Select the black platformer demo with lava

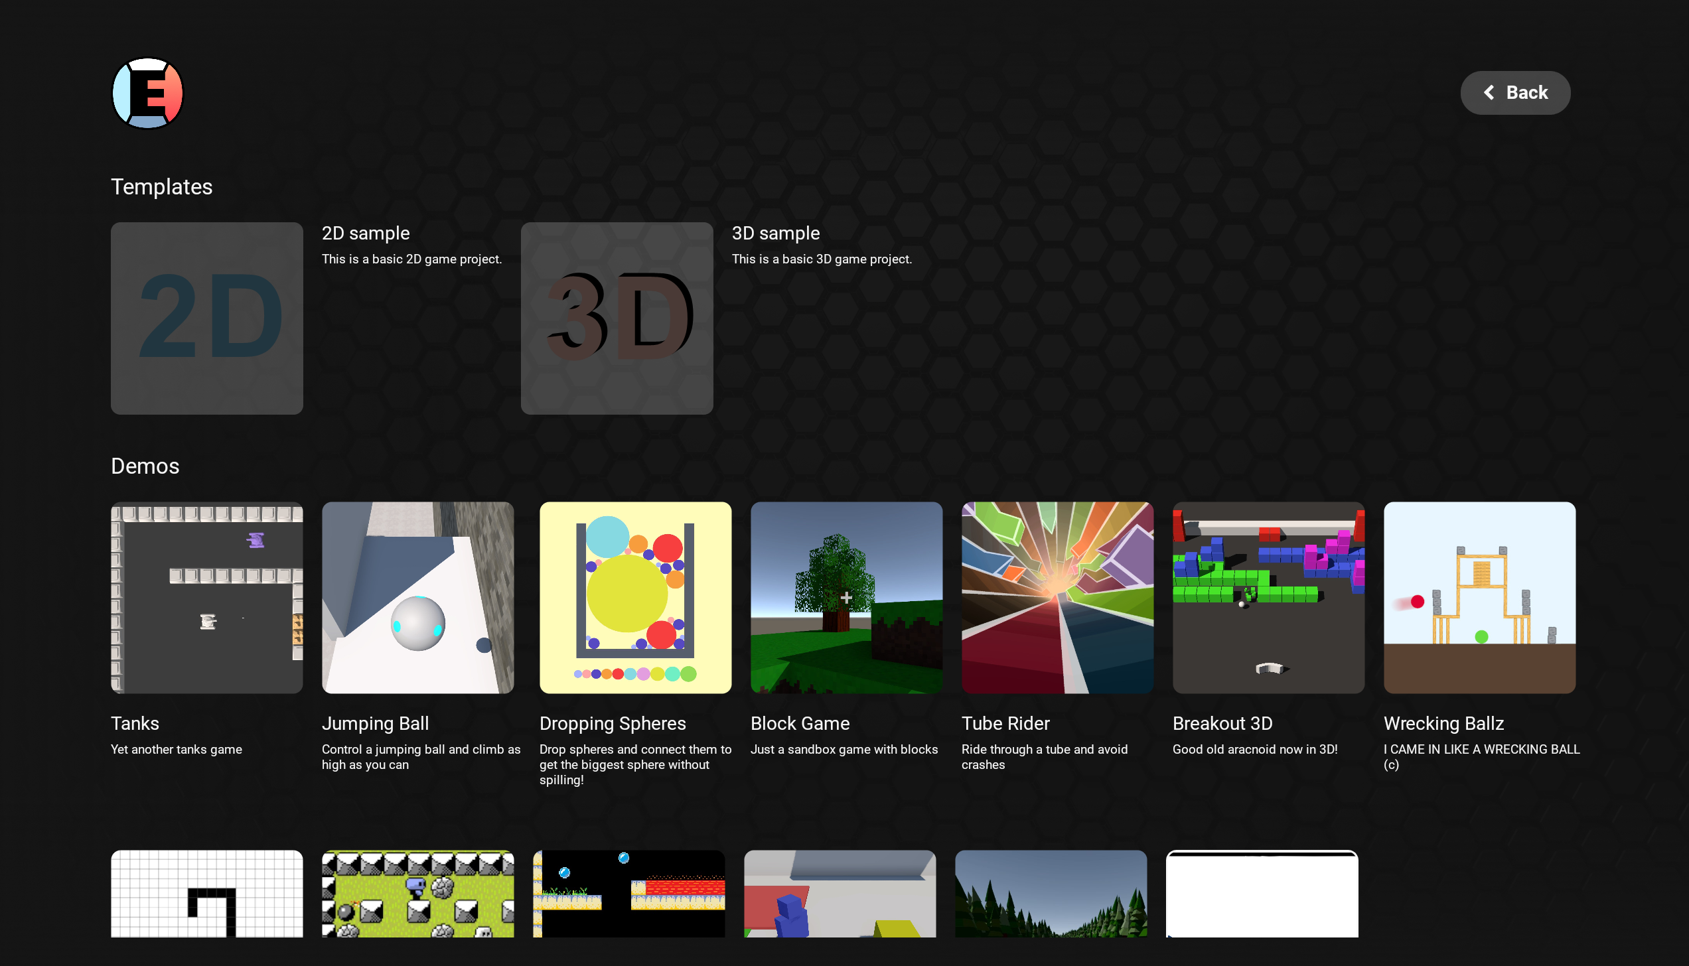point(628,893)
